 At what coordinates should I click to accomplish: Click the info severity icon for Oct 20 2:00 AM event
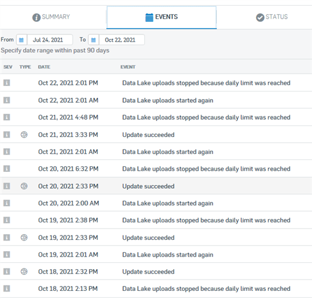[x=7, y=203]
